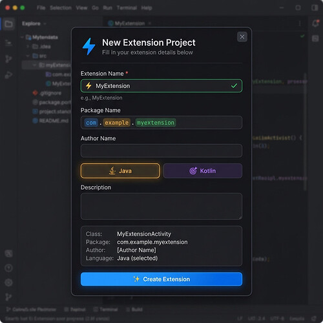The height and width of the screenshot is (323, 323).
Task: Click the lower sidebar settings gear icon
Action: 8,282
